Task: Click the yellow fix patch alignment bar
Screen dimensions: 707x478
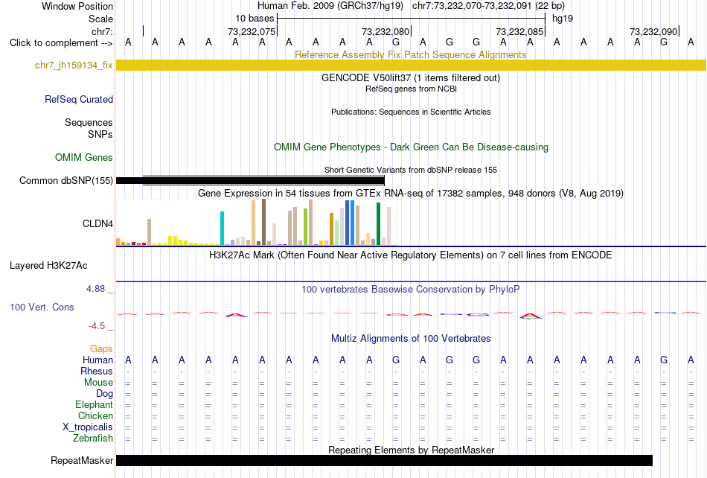Action: (x=411, y=66)
